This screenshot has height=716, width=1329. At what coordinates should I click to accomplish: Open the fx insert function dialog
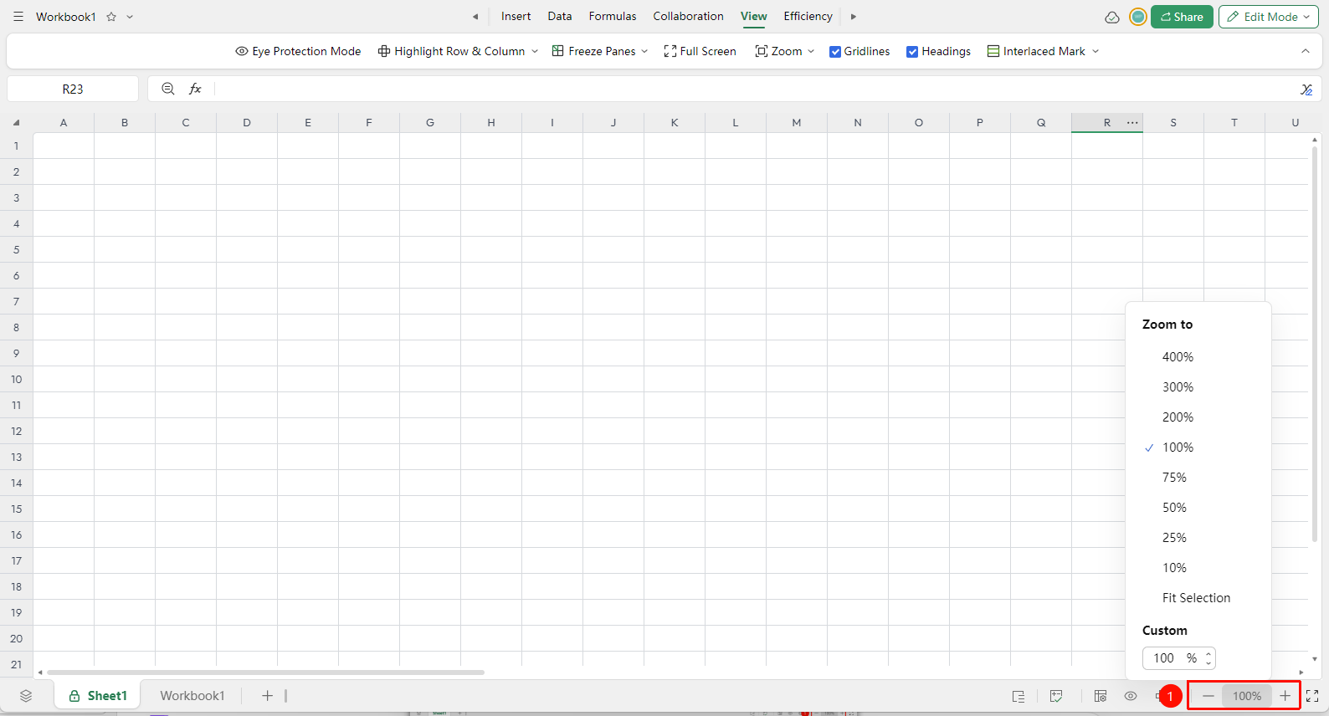coord(195,89)
